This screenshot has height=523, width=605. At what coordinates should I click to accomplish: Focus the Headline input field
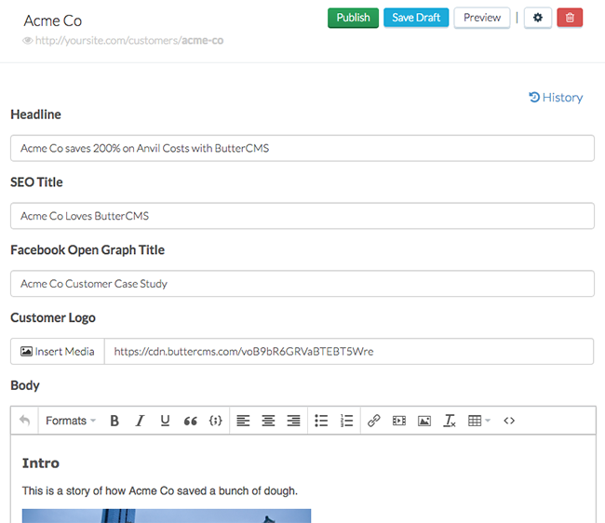[302, 148]
